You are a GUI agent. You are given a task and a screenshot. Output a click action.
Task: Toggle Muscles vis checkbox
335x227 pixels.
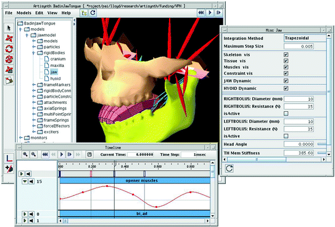286,67
